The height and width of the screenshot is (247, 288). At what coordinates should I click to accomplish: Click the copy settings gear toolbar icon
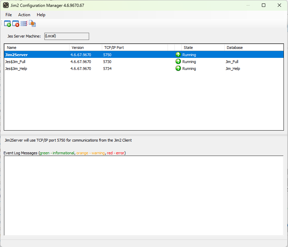click(x=32, y=24)
